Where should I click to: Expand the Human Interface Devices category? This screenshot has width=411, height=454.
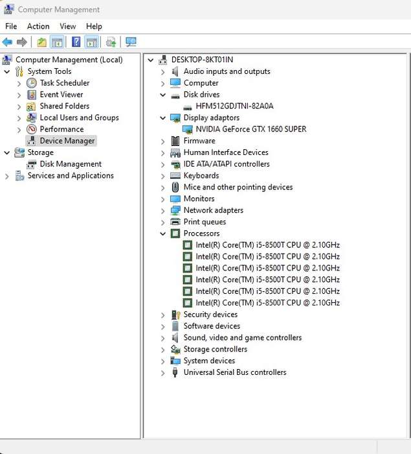tap(163, 153)
